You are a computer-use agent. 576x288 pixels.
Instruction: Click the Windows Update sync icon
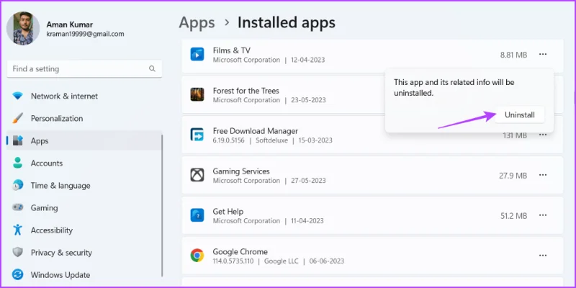coord(17,275)
